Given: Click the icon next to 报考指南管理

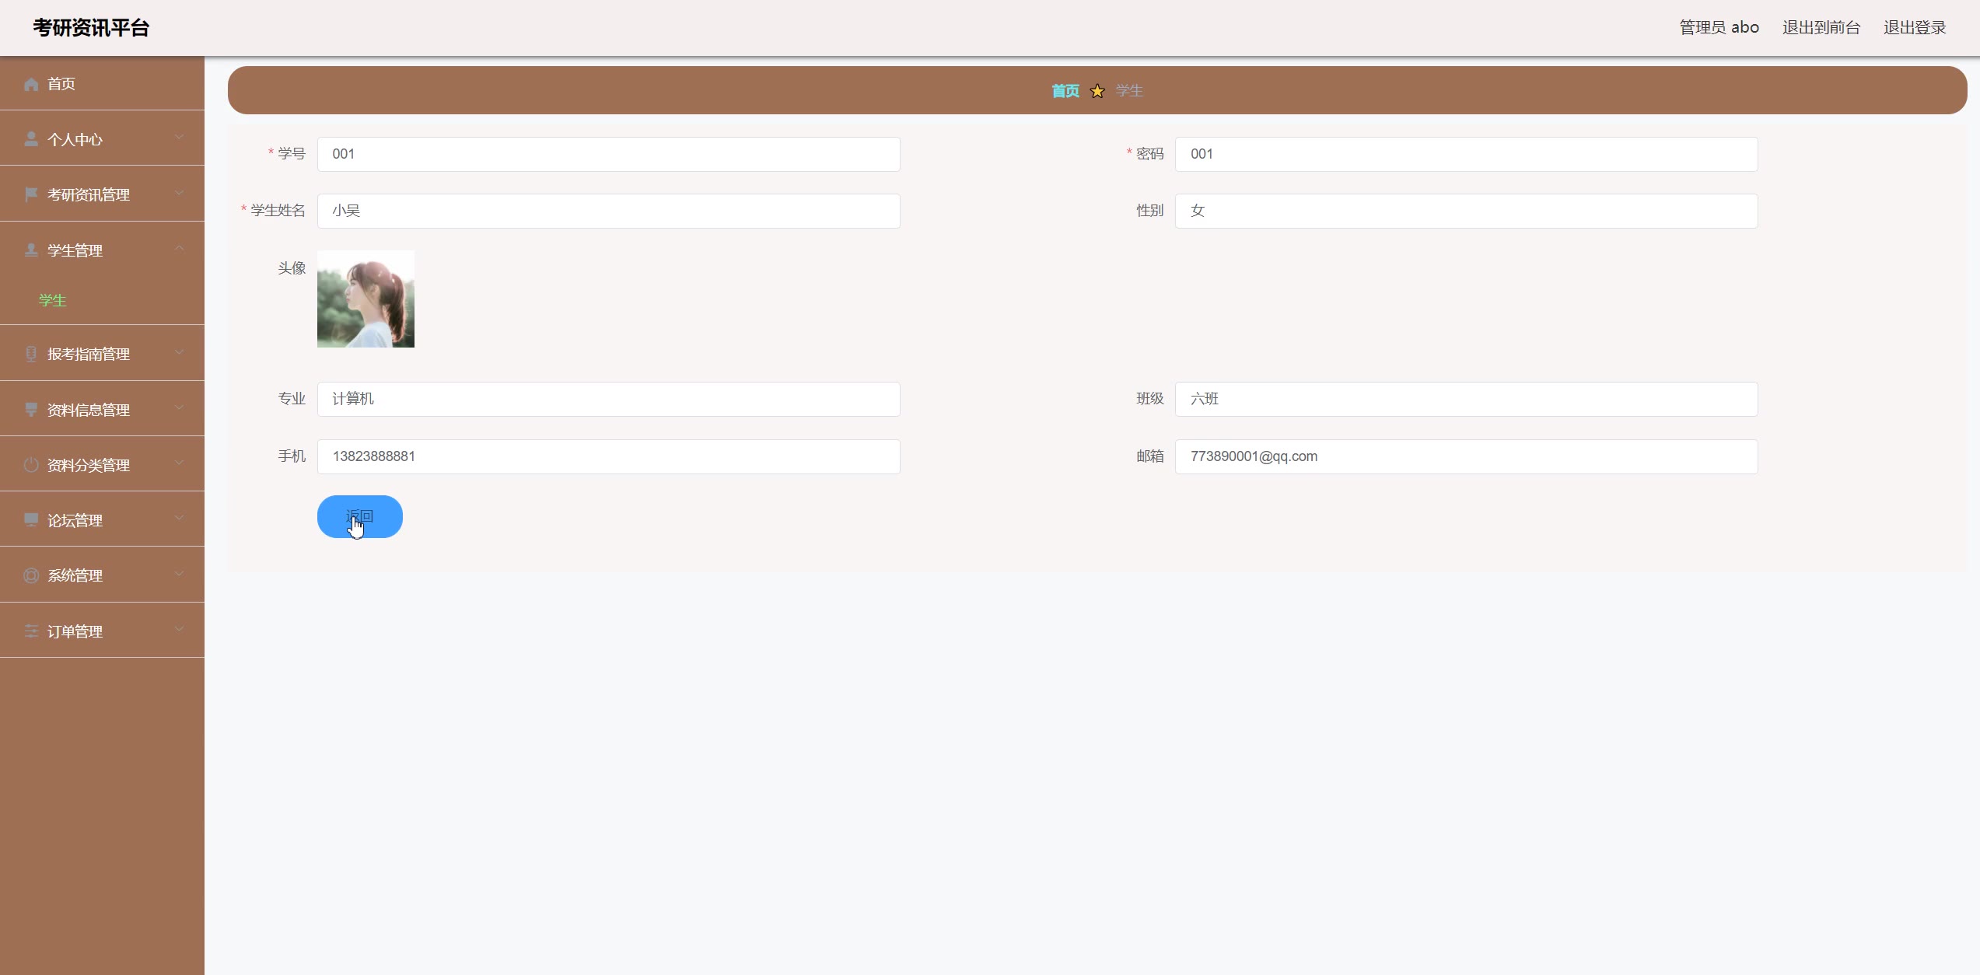Looking at the screenshot, I should (x=31, y=354).
